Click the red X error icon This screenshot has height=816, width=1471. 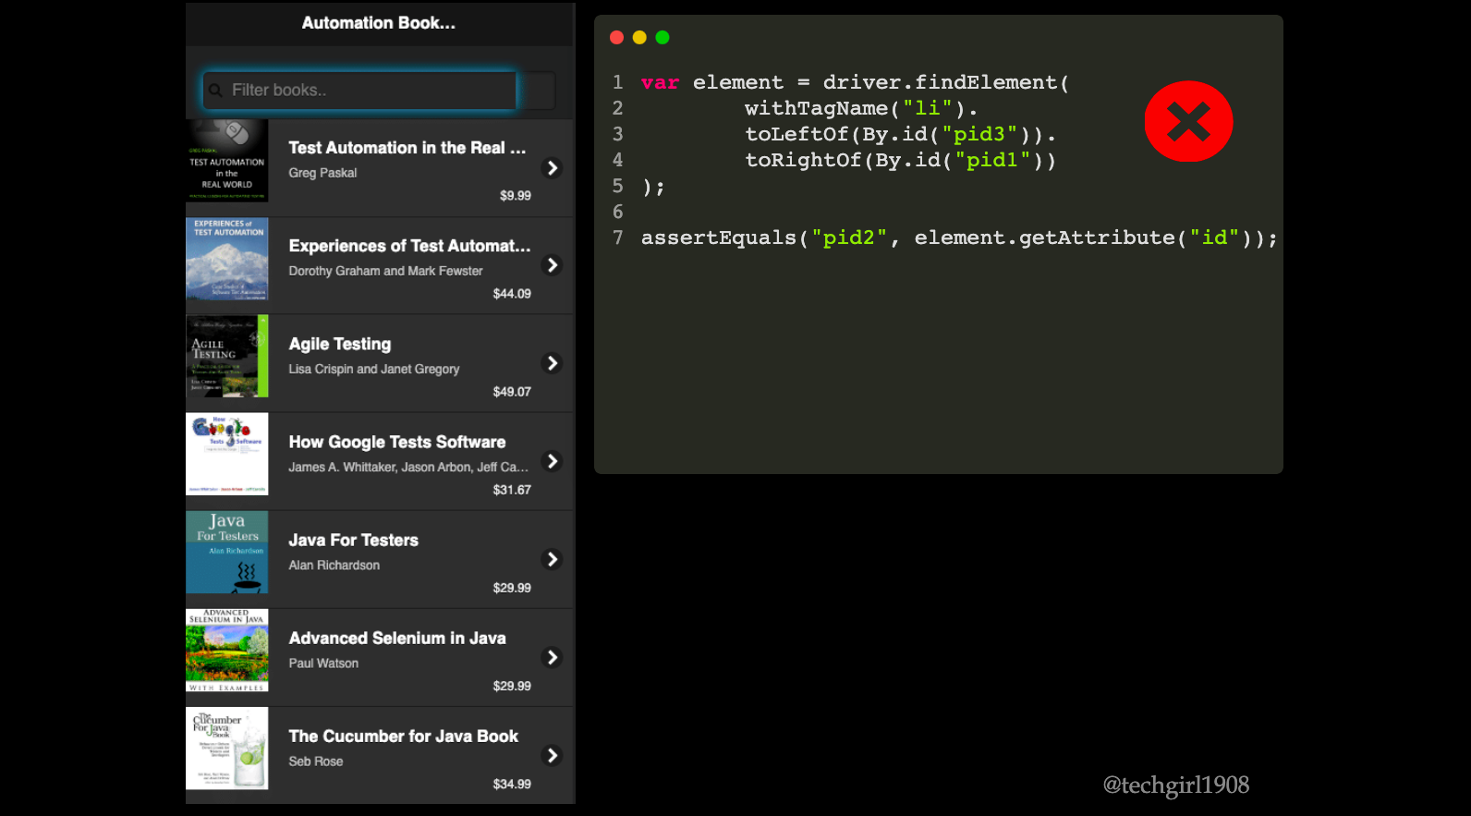pos(1188,122)
